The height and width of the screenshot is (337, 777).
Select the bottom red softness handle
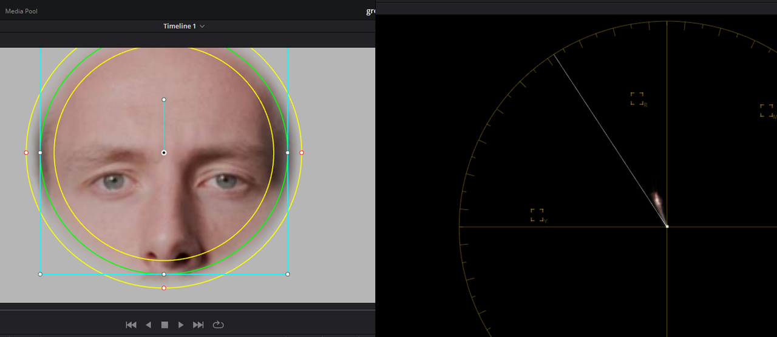164,288
